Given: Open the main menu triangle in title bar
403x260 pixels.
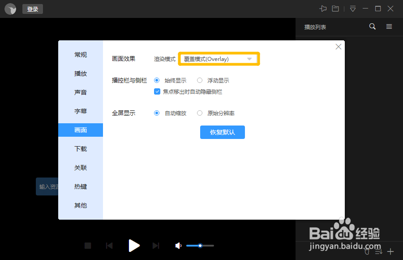Looking at the screenshot, I should coord(352,9).
